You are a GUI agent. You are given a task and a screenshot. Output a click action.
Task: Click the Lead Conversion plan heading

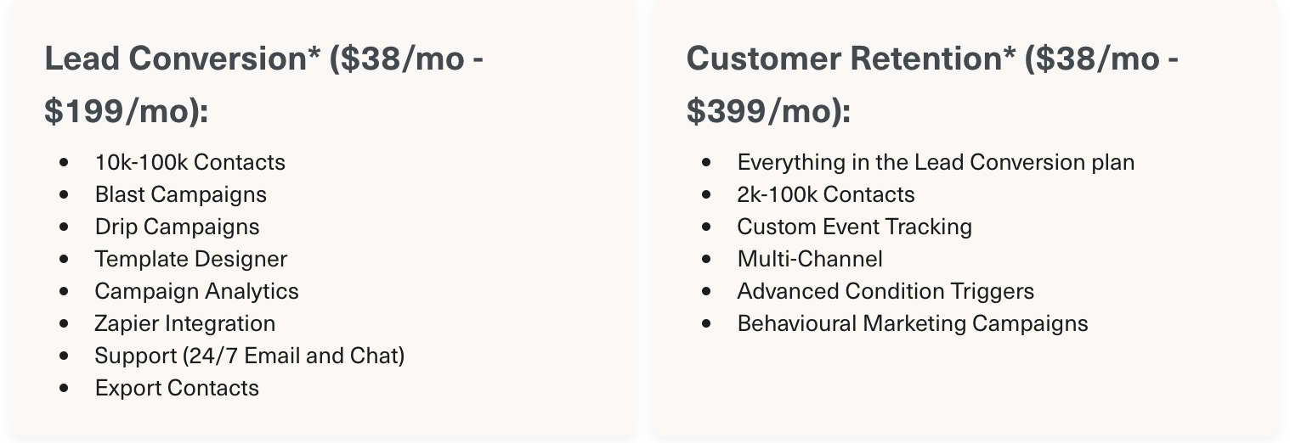pyautogui.click(x=264, y=85)
